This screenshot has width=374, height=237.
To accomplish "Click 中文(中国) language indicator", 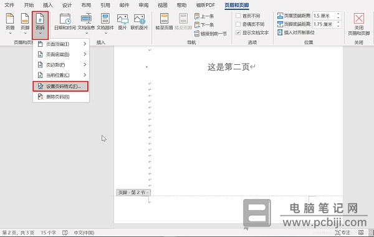I will click(84, 233).
